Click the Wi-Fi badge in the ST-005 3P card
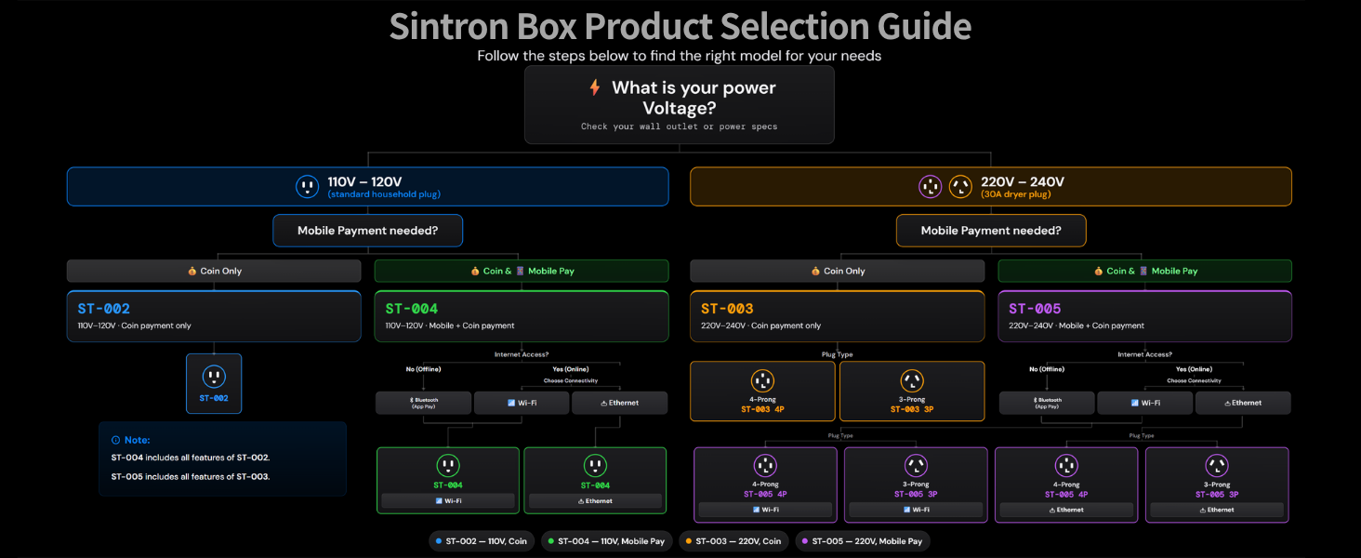 [916, 510]
